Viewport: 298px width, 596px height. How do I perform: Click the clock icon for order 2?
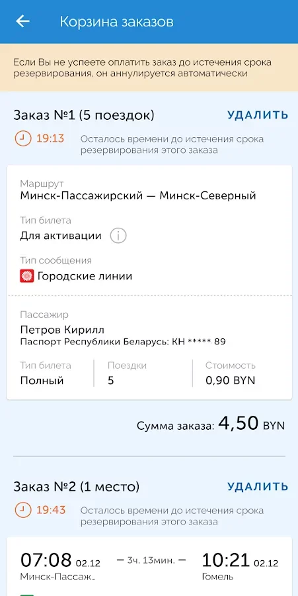coord(22,510)
